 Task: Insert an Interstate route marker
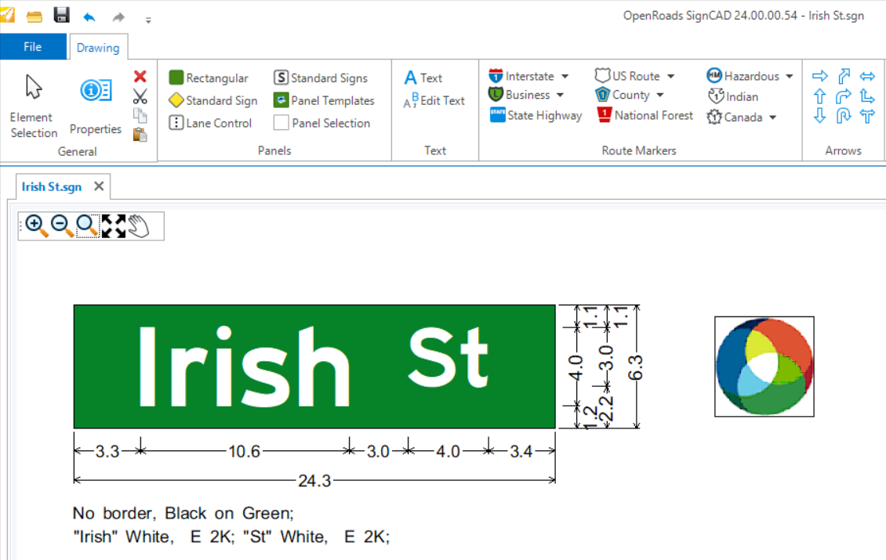pos(521,76)
